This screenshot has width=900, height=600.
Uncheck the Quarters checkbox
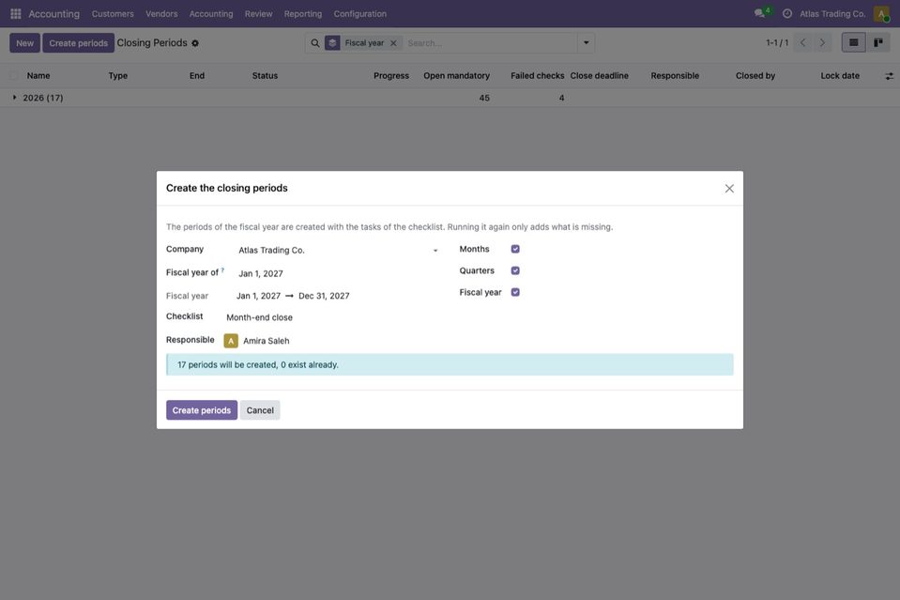click(x=515, y=271)
